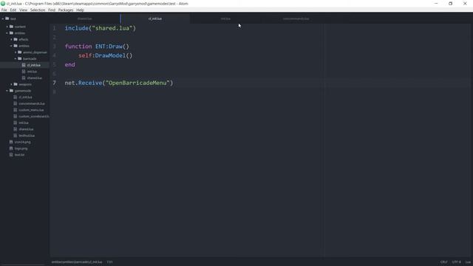The height and width of the screenshot is (266, 473).
Task: Open the File menu
Action: point(4,10)
